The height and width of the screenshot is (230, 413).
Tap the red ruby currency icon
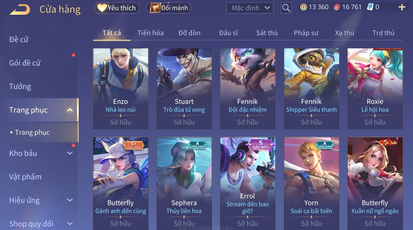(337, 7)
